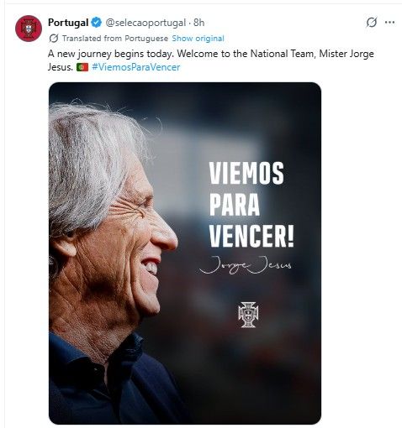
Task: Open the tweet via the 8h timestamp
Action: 199,23
